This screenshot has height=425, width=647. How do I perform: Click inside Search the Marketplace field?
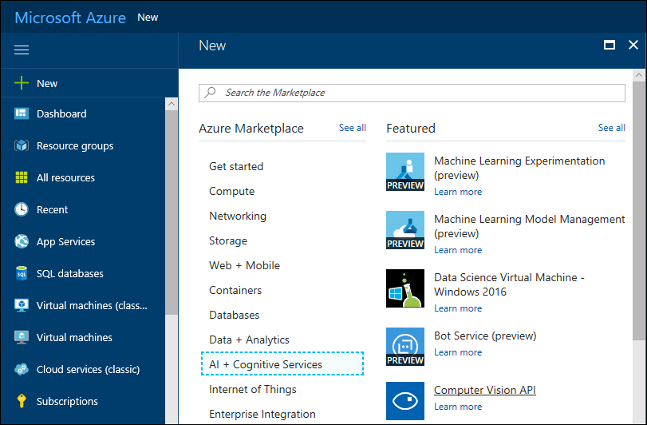pos(412,93)
